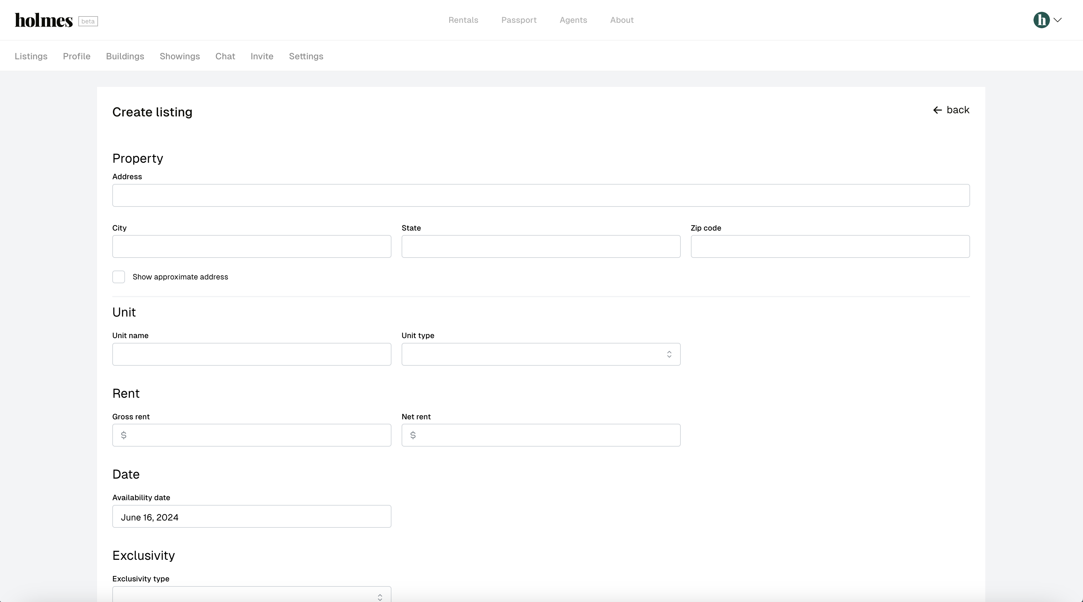Viewport: 1083px width, 602px height.
Task: Switch to the Listings tab
Action: click(31, 56)
